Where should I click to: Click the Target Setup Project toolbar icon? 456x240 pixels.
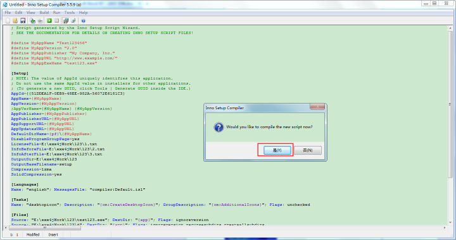point(66,21)
